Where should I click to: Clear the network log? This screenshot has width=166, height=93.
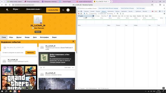click(x=81, y=14)
